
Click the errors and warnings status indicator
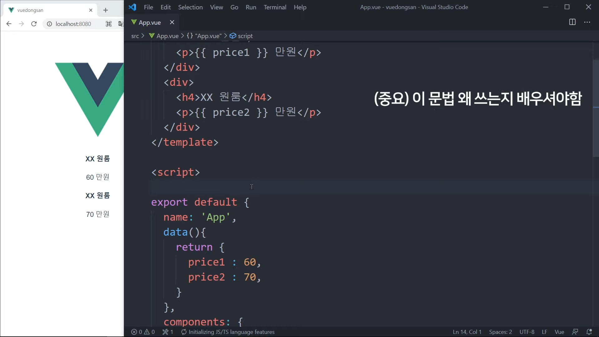point(143,332)
